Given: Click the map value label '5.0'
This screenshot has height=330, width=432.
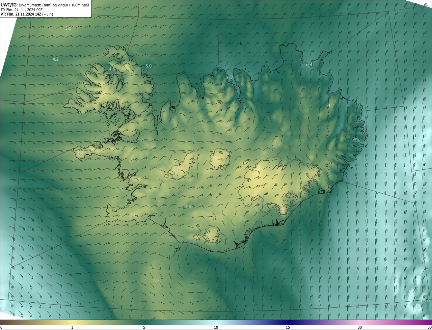Looking at the screenshot, I should [x=148, y=66].
